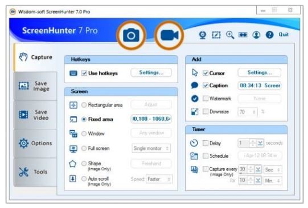Open the 'for 10' dropdown arrow
308x208 pixels.
coord(258,180)
